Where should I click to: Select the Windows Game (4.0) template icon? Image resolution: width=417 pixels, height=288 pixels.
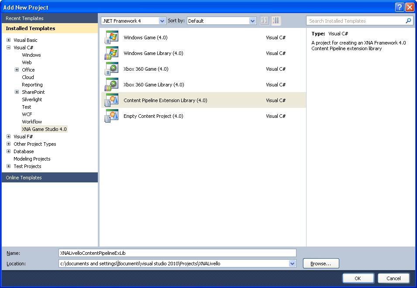(x=111, y=38)
